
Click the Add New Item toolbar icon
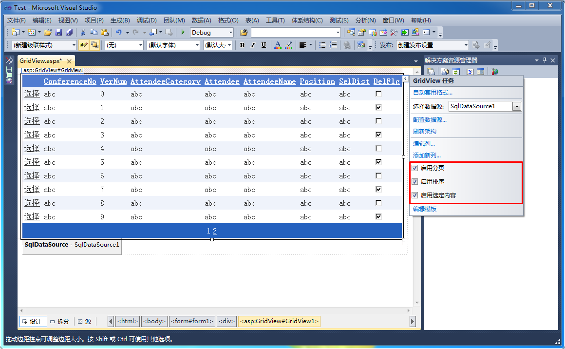click(x=32, y=33)
